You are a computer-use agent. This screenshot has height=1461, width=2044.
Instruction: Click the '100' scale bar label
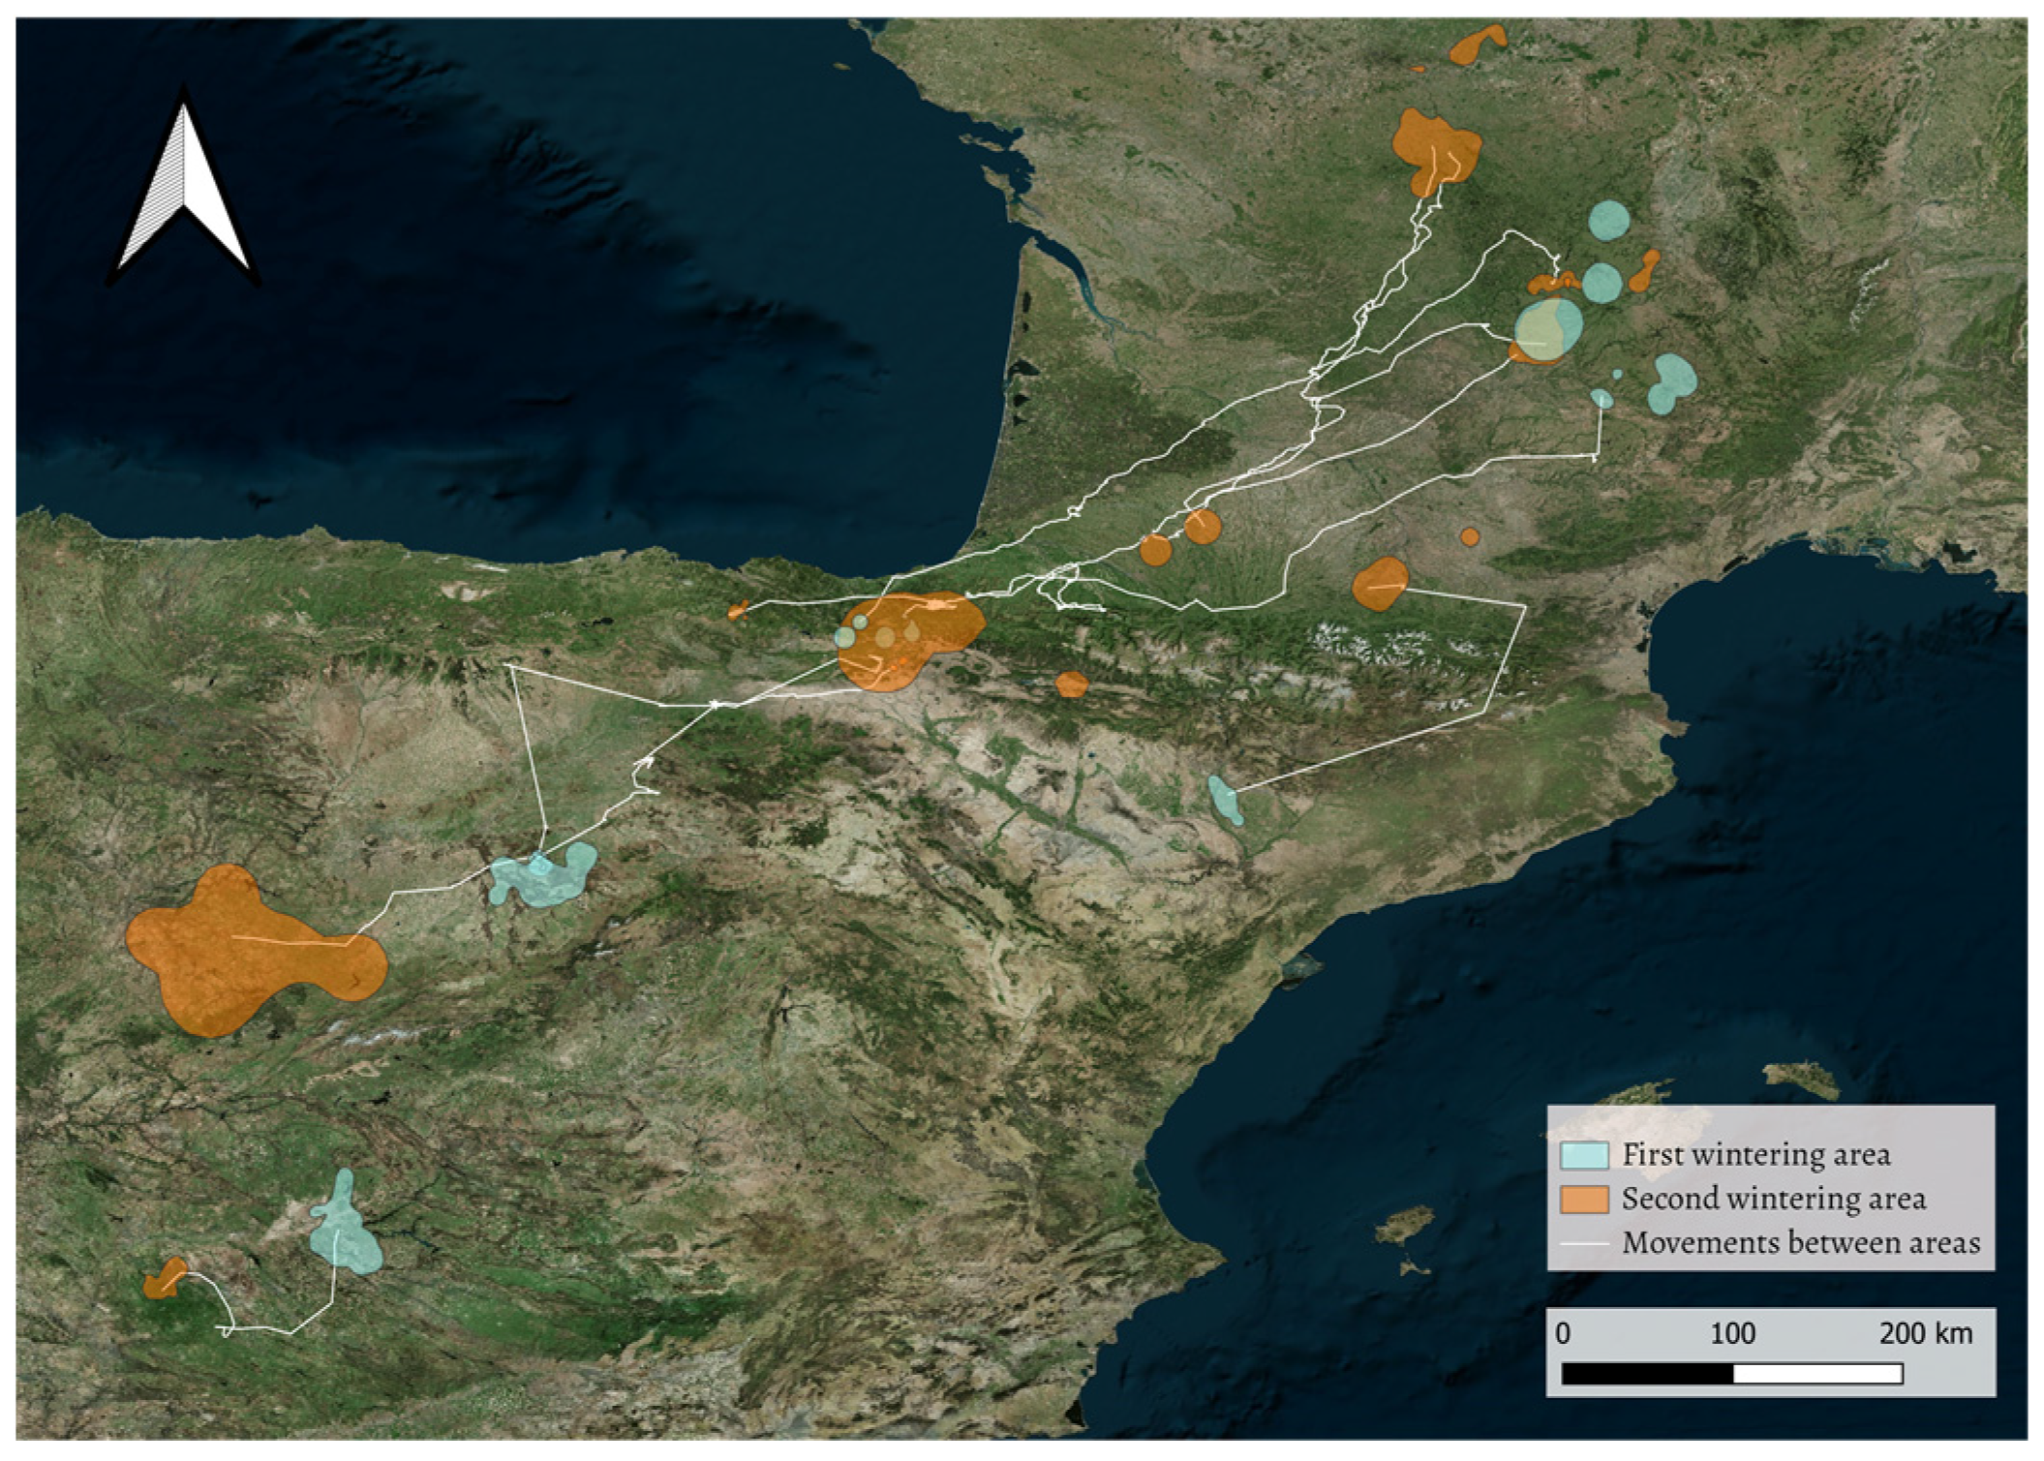point(1732,1333)
